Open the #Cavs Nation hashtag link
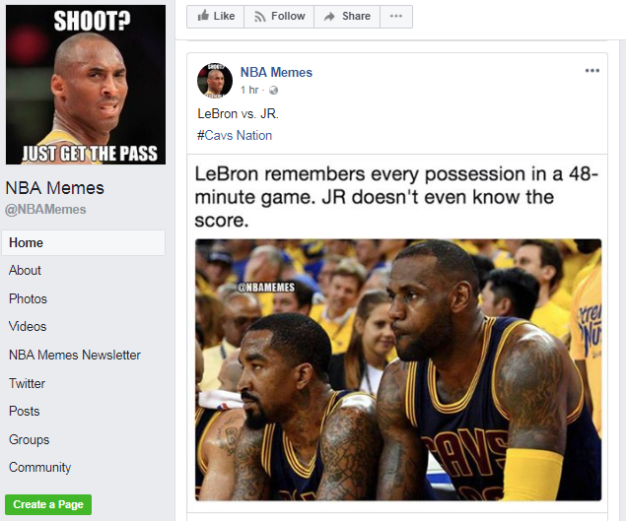The image size is (626, 521). click(x=235, y=135)
